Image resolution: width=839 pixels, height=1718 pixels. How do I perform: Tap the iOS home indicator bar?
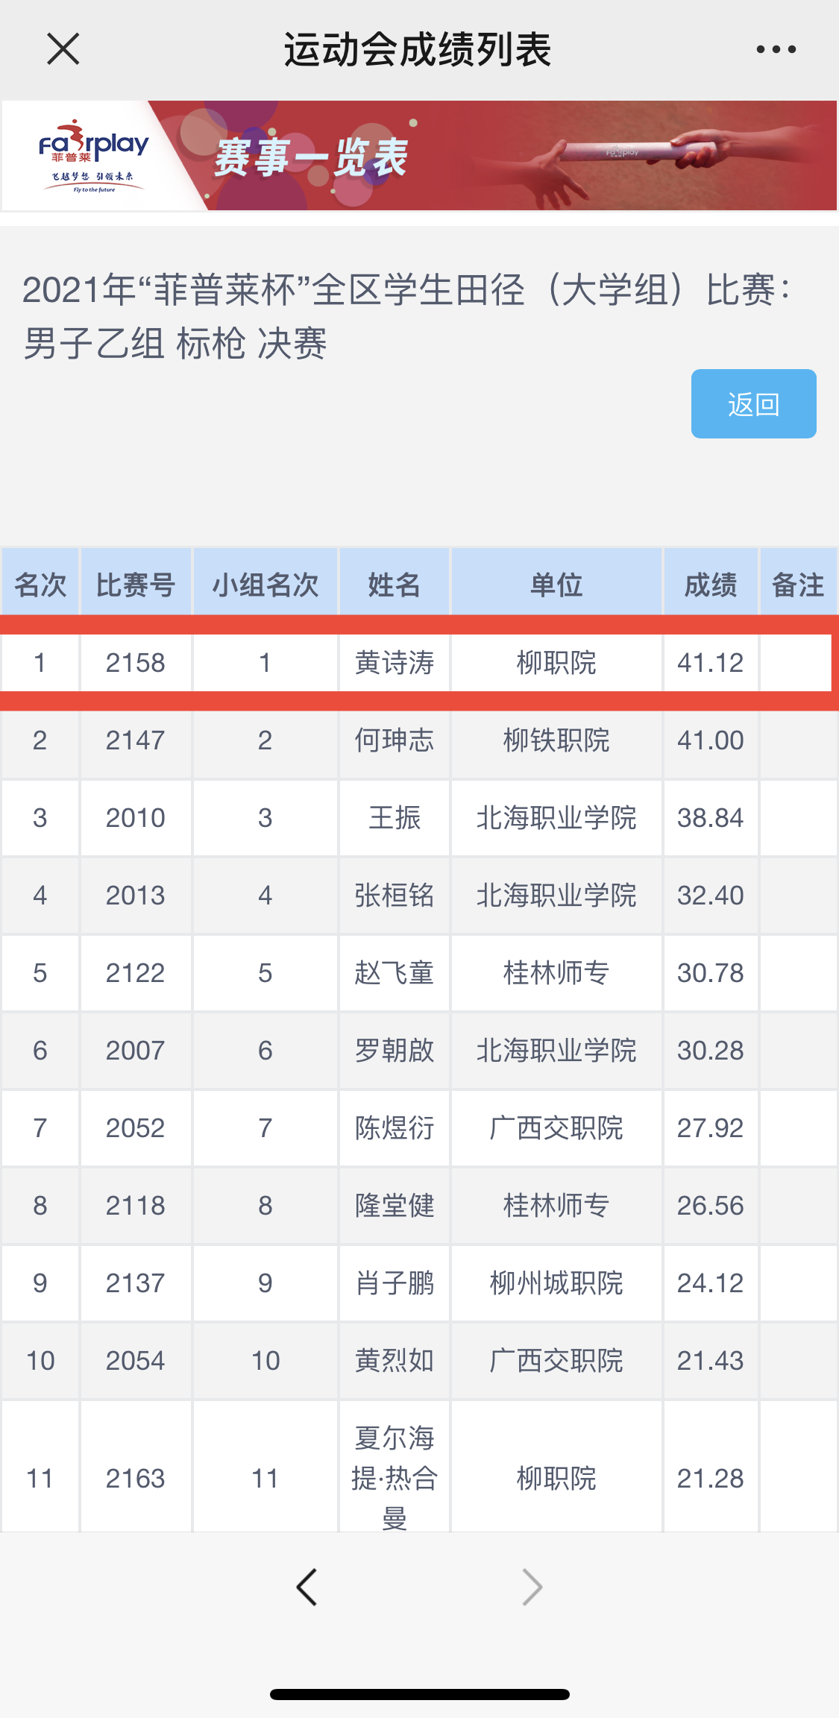point(419,1695)
